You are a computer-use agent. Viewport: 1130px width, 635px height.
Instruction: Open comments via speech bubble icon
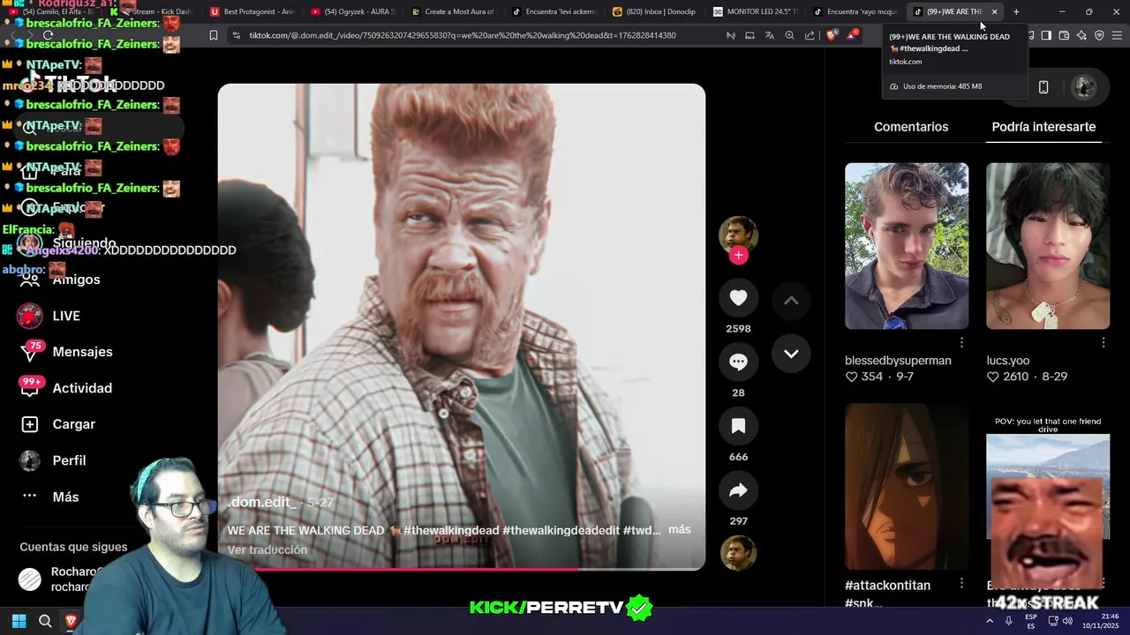738,362
